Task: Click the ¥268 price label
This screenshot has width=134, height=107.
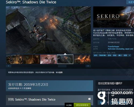Action: pos(69,105)
